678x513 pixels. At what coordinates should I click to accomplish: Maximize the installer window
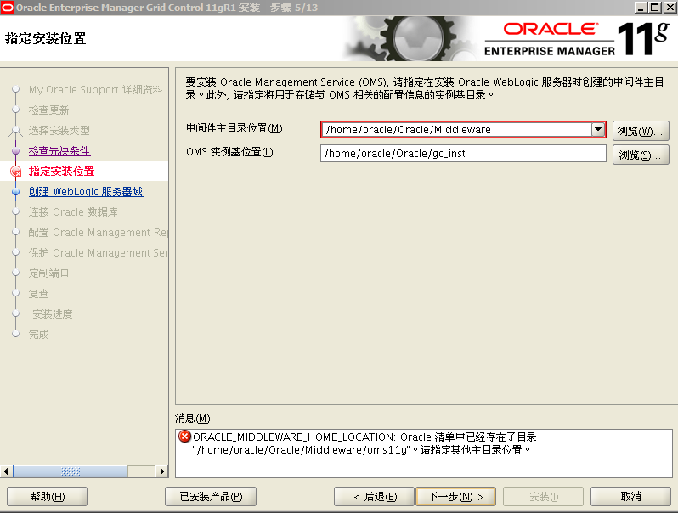[655, 8]
